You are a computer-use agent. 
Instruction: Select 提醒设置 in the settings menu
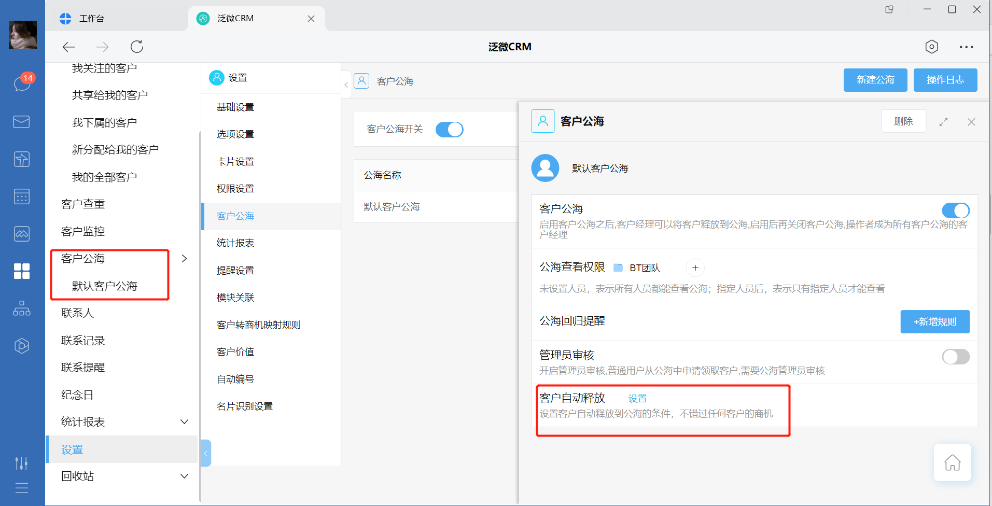234,270
